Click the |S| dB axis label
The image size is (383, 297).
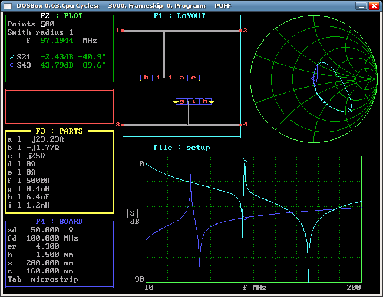tap(133, 217)
